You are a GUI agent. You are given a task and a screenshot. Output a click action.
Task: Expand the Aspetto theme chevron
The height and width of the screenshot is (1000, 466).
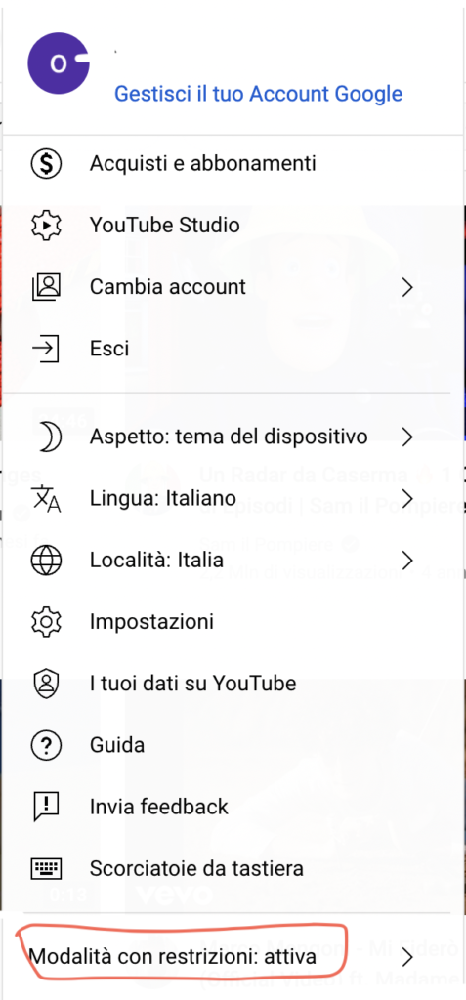point(408,437)
